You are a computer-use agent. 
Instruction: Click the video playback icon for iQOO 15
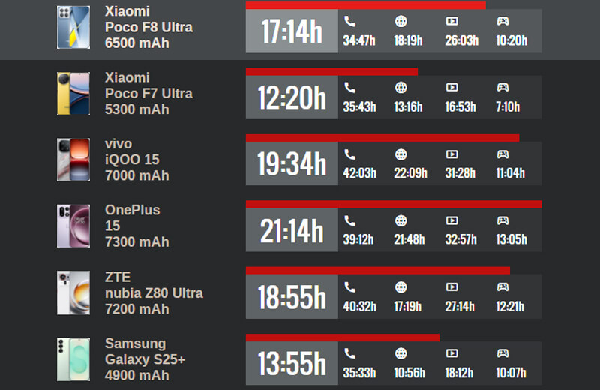[x=451, y=154]
